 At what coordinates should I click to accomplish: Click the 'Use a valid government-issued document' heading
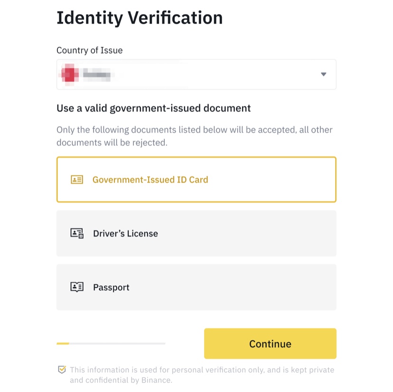153,108
